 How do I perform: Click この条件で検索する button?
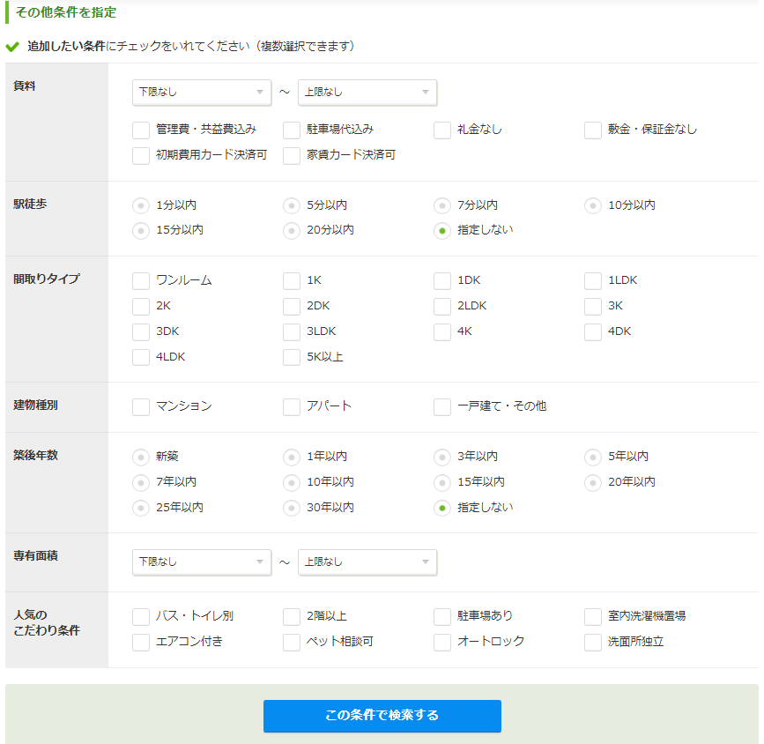382,716
